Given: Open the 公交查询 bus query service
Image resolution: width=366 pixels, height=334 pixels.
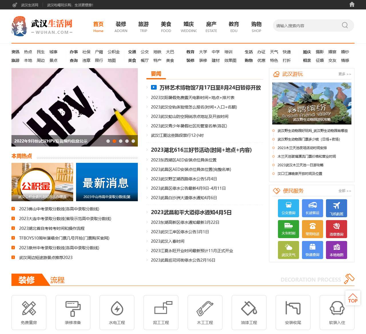Looking at the screenshot, I should tap(288, 208).
